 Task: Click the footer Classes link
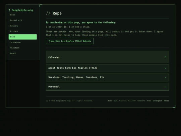tap(123, 101)
